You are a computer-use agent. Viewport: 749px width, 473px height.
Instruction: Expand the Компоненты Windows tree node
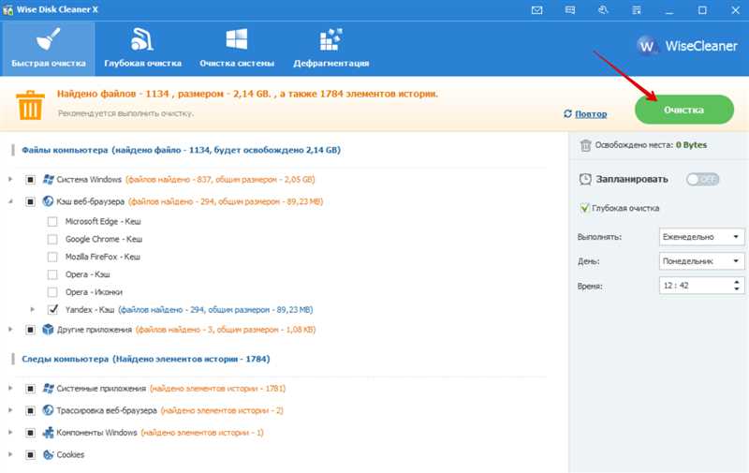pos(10,433)
